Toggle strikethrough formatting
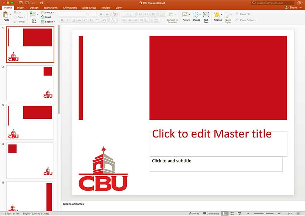This screenshot has width=305, height=216. click(79, 20)
